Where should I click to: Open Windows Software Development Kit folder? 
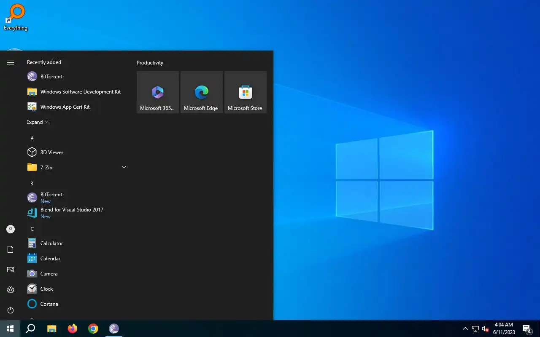[76, 92]
